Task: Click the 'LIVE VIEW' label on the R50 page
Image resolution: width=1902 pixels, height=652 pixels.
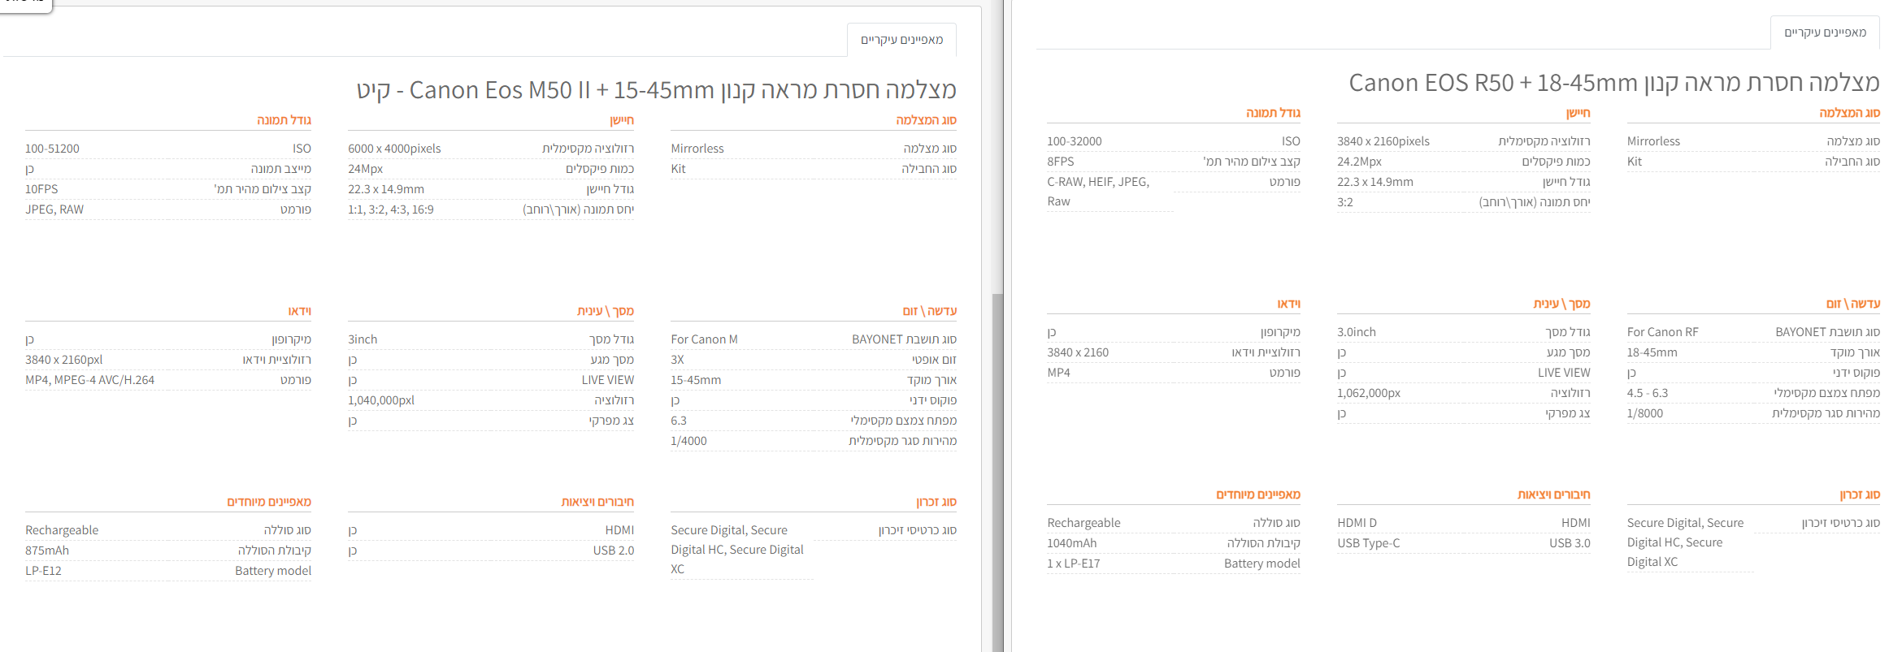Action: (x=1564, y=373)
